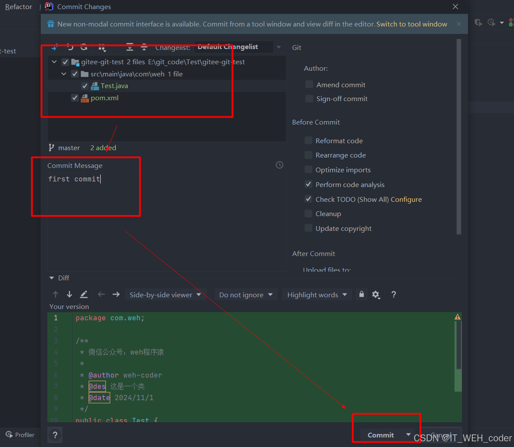The image size is (514, 447).
Task: Click the warning triangle in diff gutter
Action: 457,317
